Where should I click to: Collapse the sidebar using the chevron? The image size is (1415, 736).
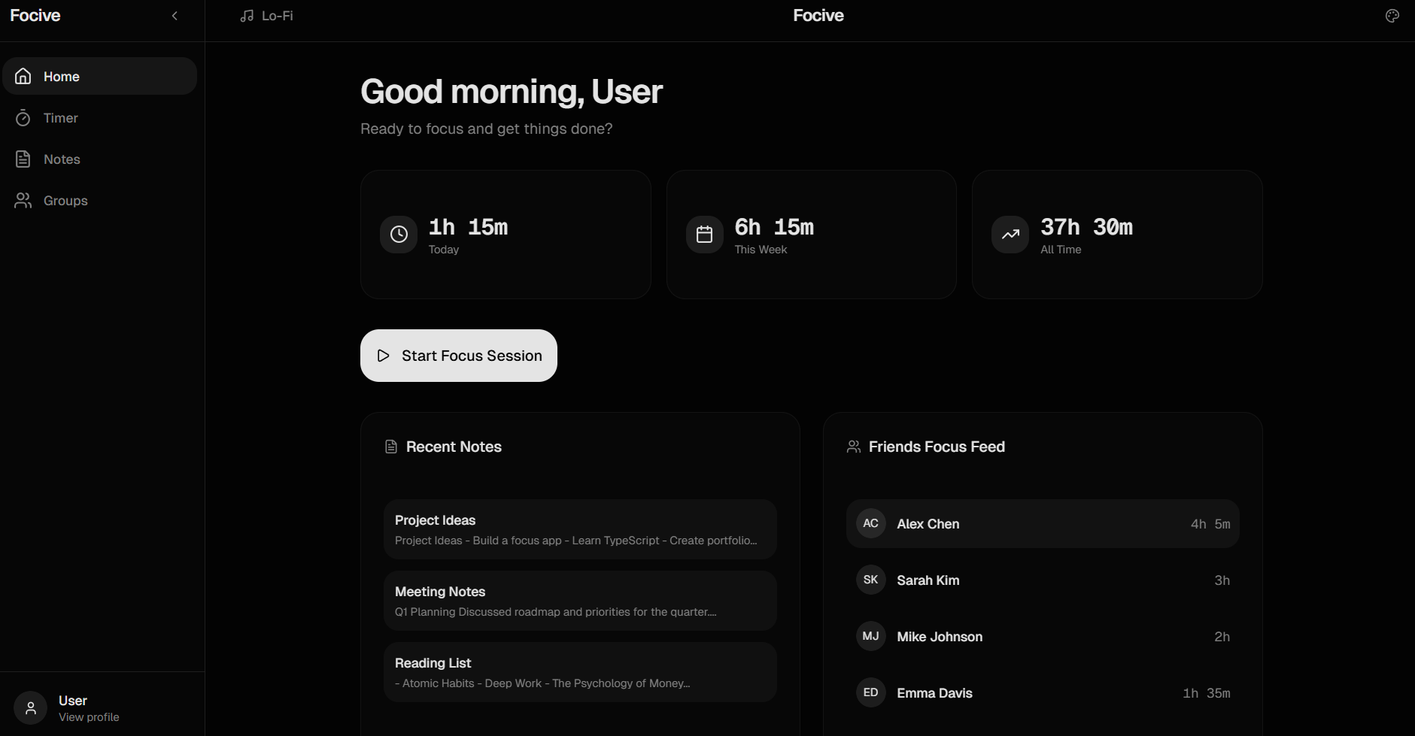pyautogui.click(x=175, y=15)
